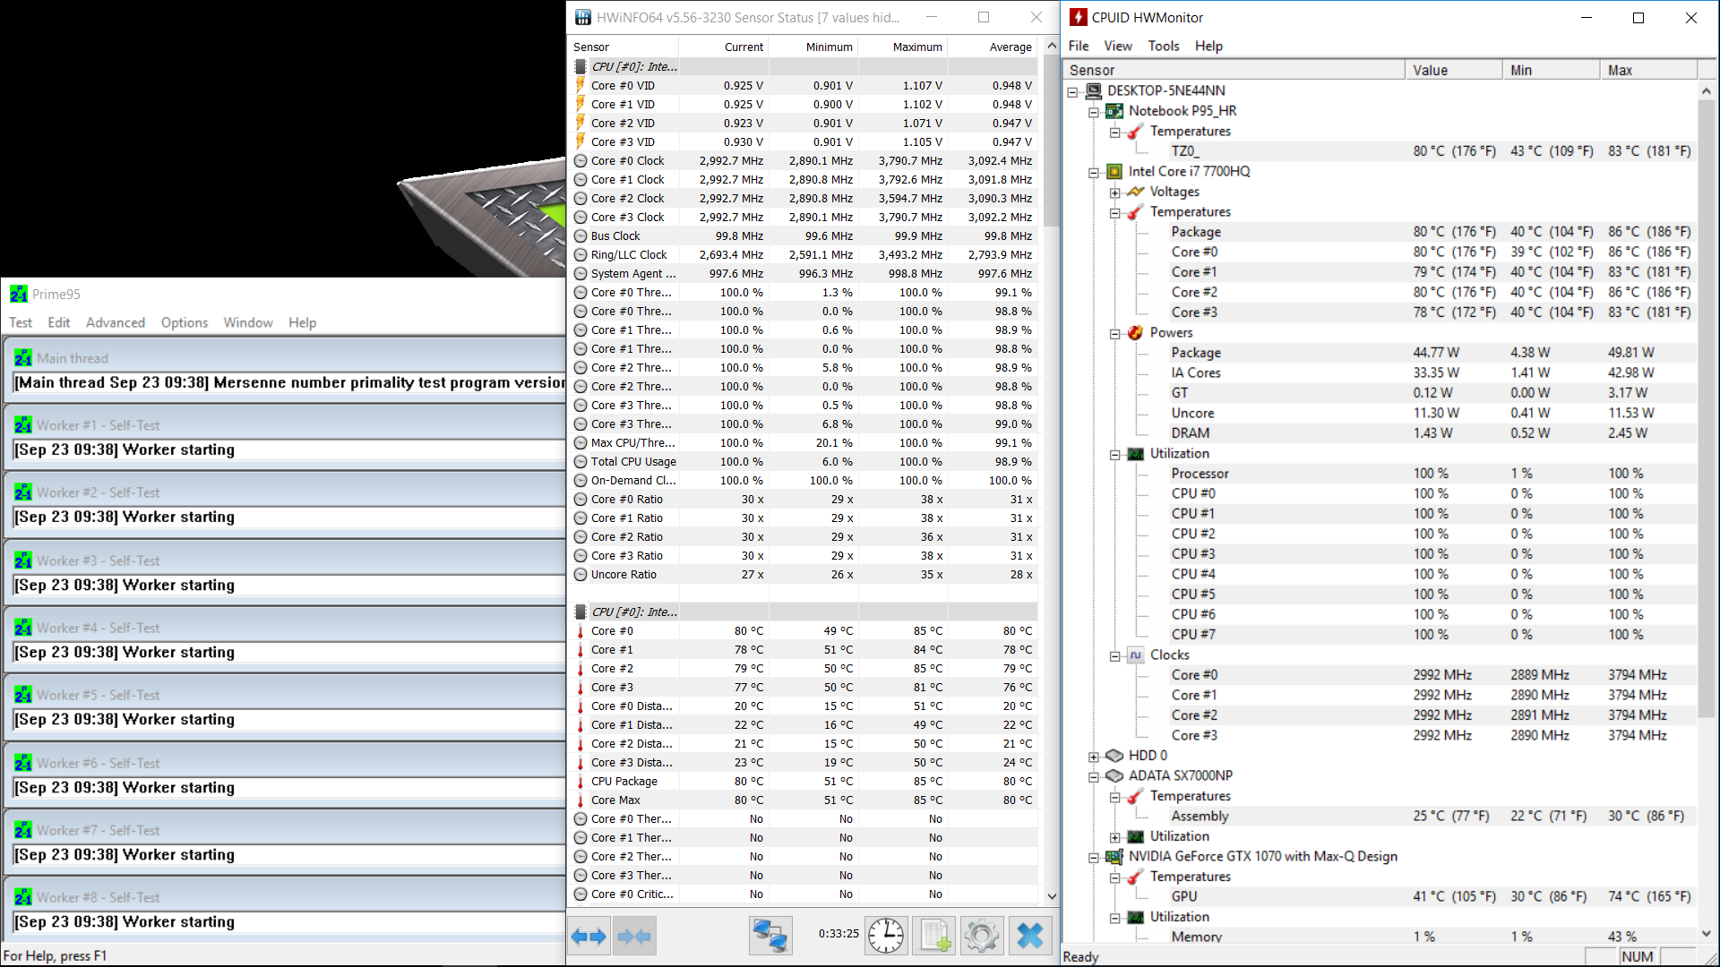Click HWiNFO Current column header
This screenshot has width=1720, height=967.
coord(724,47)
